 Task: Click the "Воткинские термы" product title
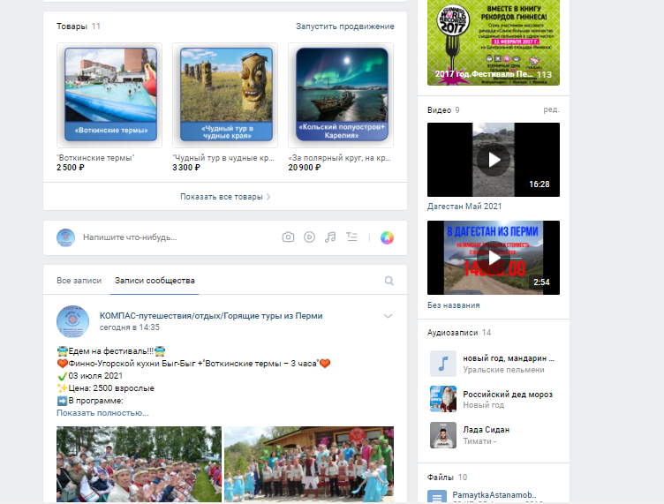95,158
